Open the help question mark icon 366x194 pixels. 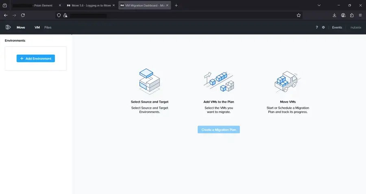click(317, 27)
